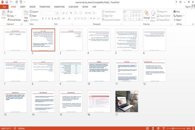The height and width of the screenshot is (130, 195).
Task: Expand the Section dropdown
Action: pos(34,20)
